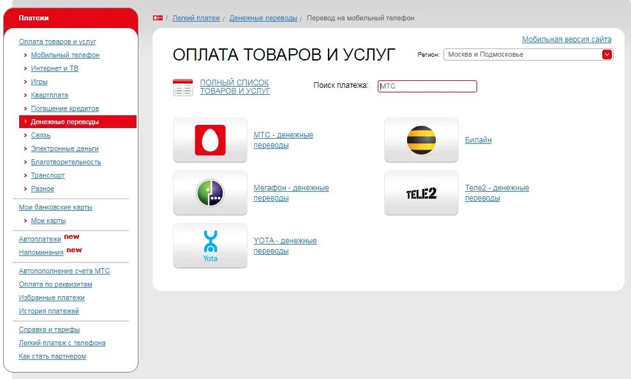
Task: Select highlighted Денежные переводы sidebar item
Action: coord(78,122)
